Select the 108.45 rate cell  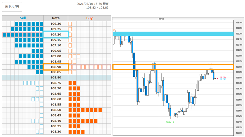(56, 115)
